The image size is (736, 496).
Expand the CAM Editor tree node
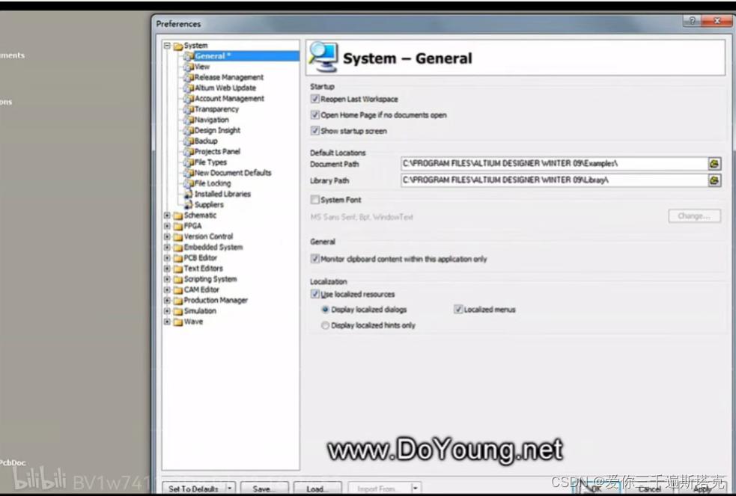167,290
